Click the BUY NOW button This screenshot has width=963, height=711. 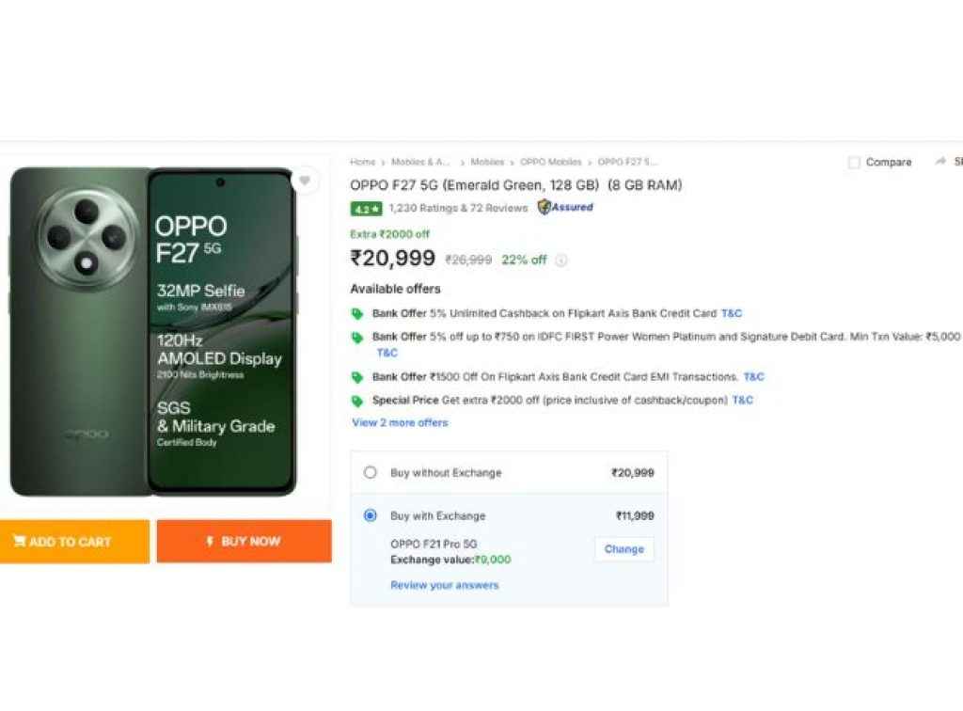click(244, 542)
